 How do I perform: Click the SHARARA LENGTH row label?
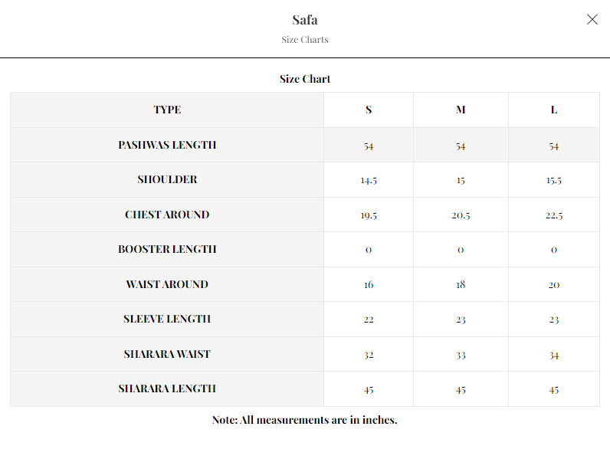pyautogui.click(x=167, y=388)
